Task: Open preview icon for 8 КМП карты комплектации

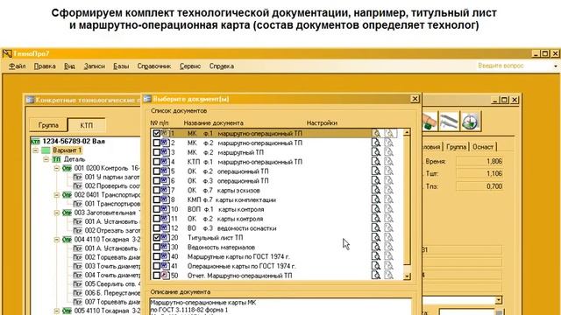Action: (376, 199)
